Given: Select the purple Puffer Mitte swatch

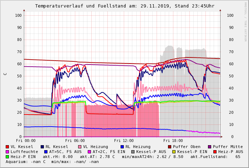Looking at the screenshot, I should pos(209,147).
